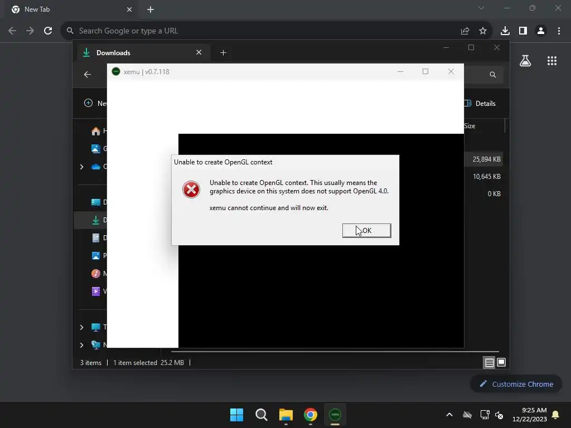Go back in File Explorer
This screenshot has height=428, width=571.
[88, 75]
